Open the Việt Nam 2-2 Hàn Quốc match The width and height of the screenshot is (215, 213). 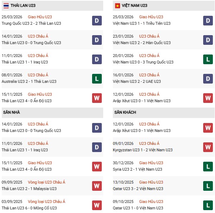point(142,43)
